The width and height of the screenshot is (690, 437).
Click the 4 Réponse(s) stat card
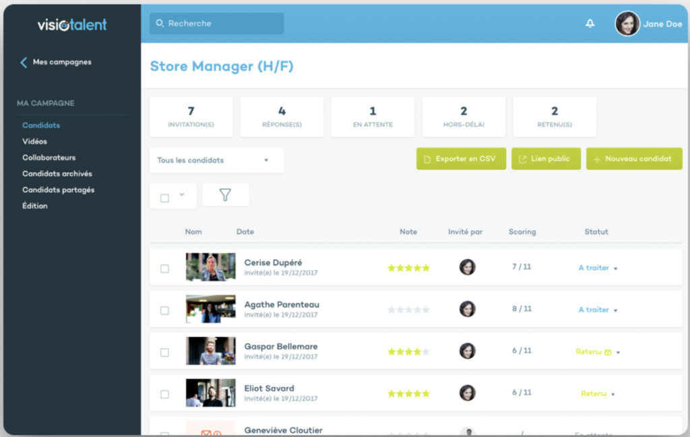click(282, 117)
